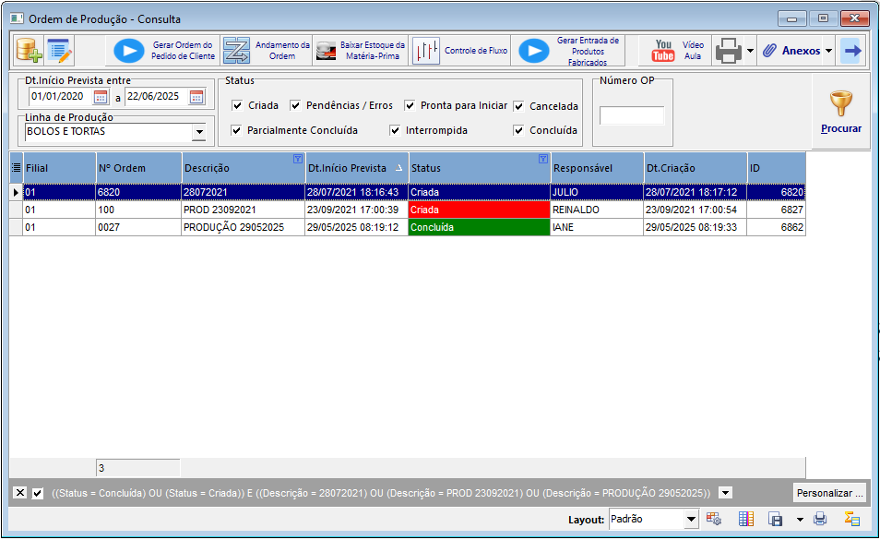The width and height of the screenshot is (880, 540).
Task: Open Andamento da Ordem toolbar icon
Action: pyautogui.click(x=236, y=51)
